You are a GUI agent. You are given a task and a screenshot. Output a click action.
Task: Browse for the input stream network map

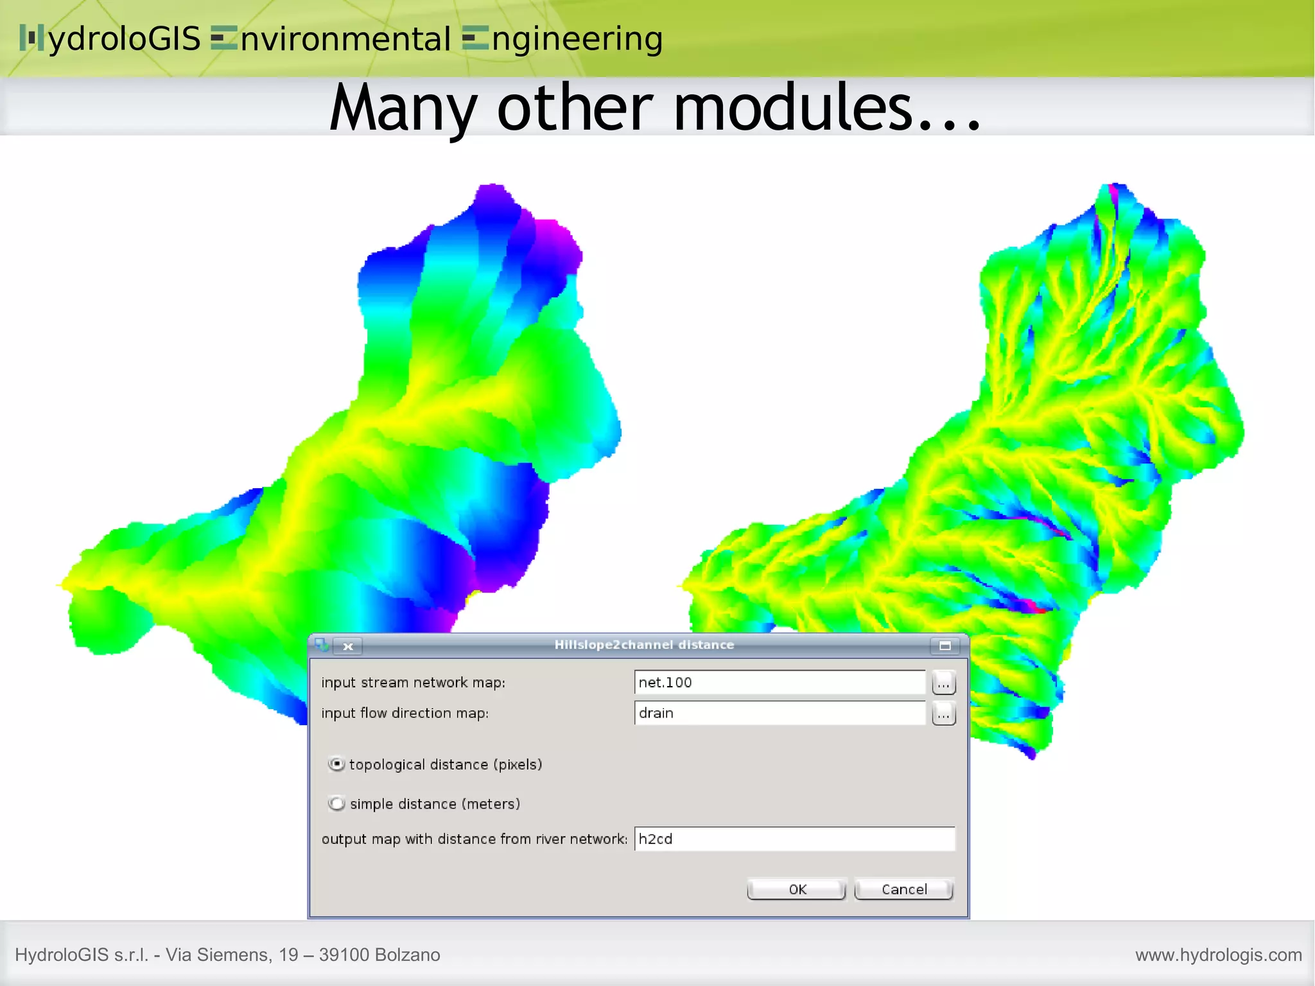[943, 683]
